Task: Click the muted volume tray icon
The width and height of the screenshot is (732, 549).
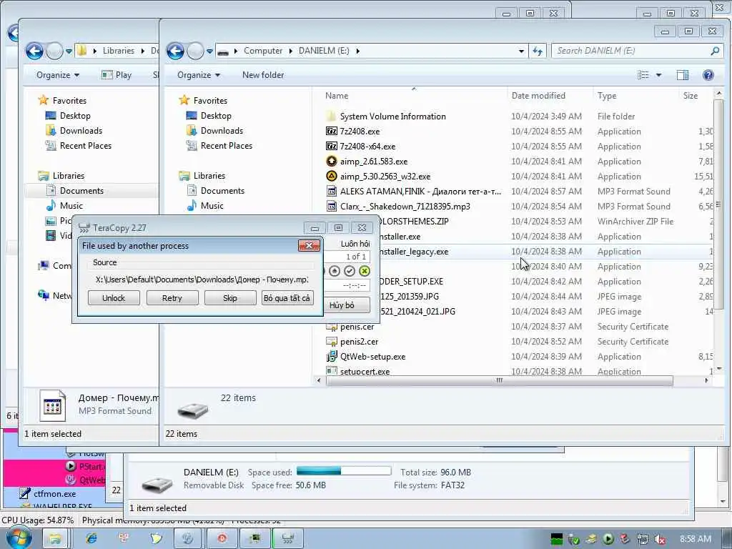Action: 659,539
